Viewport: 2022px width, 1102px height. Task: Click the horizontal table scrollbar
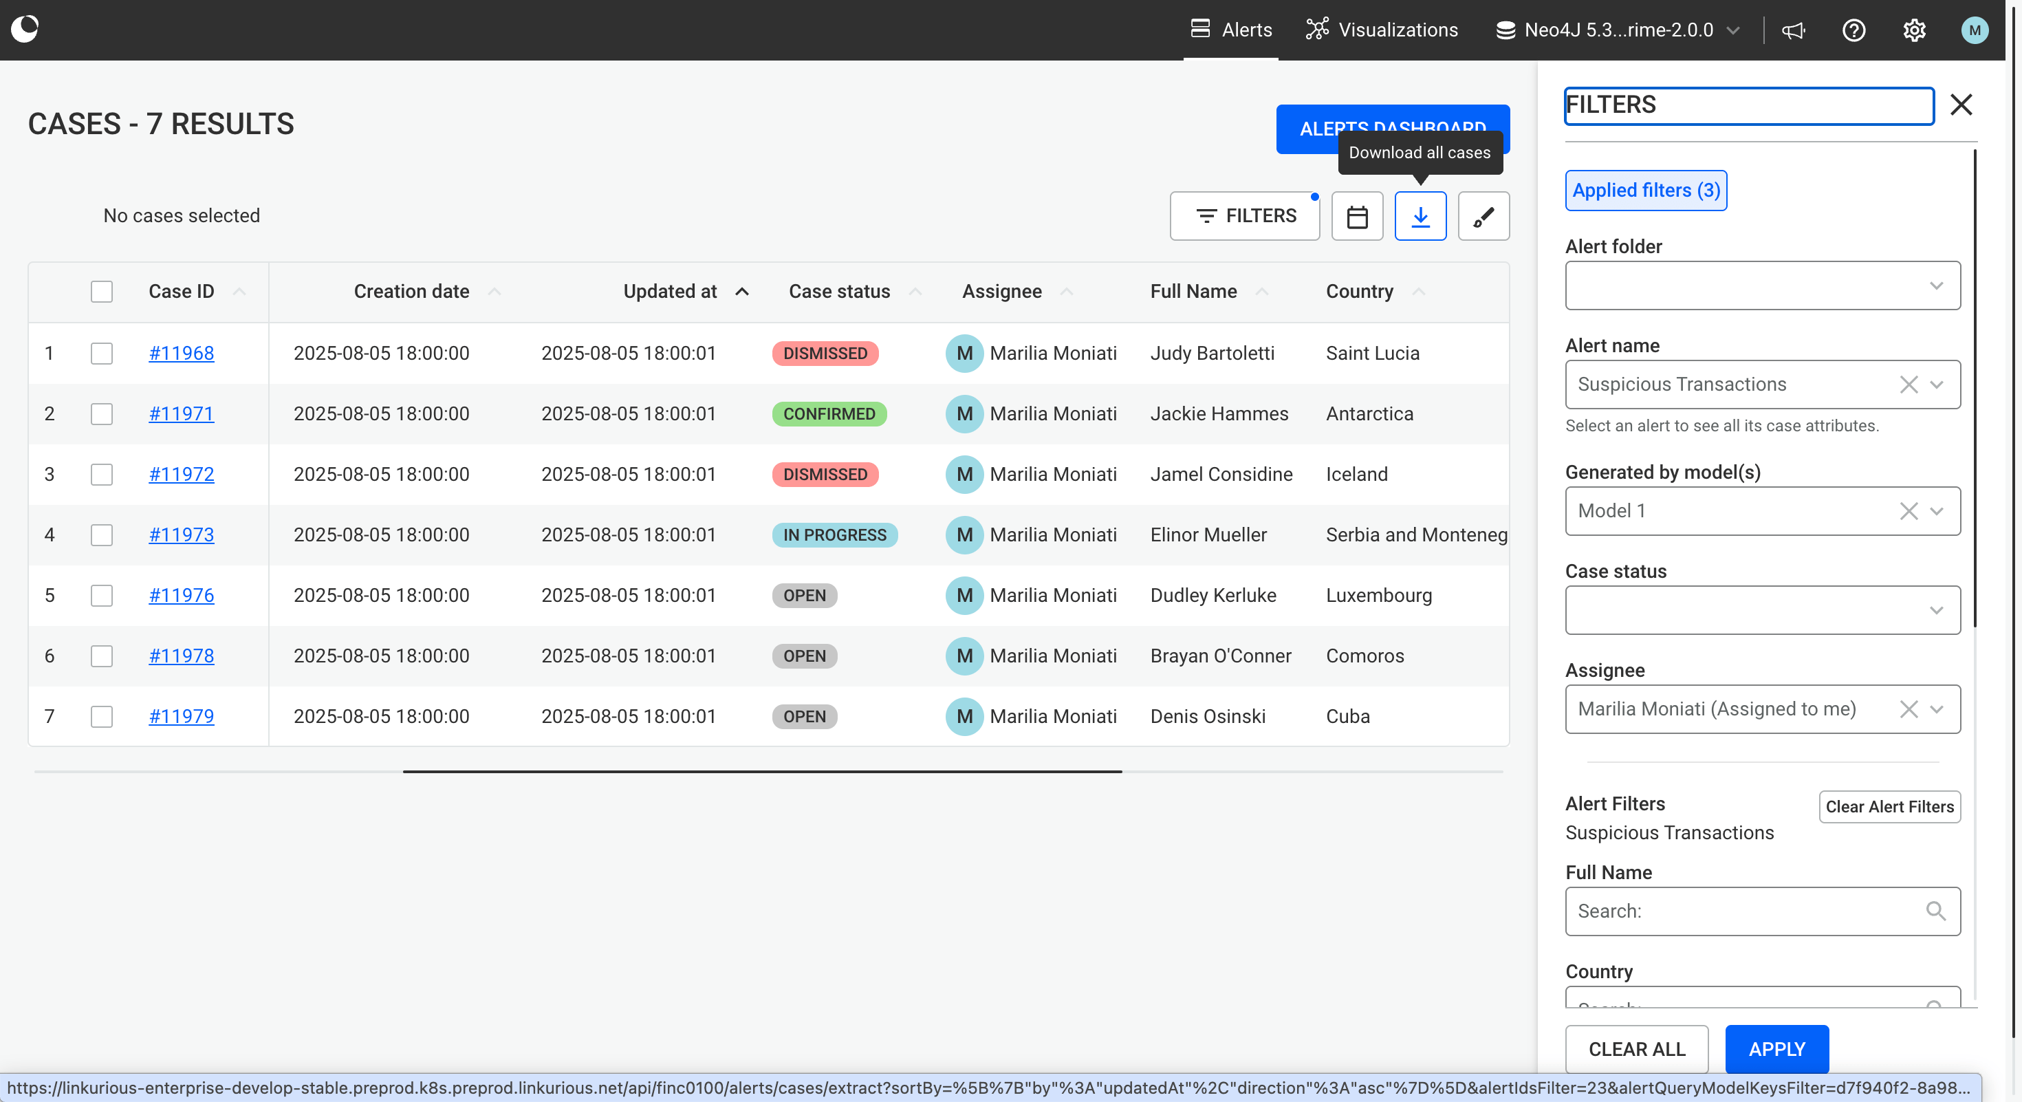[x=761, y=772]
